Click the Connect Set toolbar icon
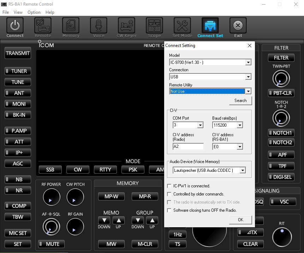The image size is (304, 253). pos(210,25)
